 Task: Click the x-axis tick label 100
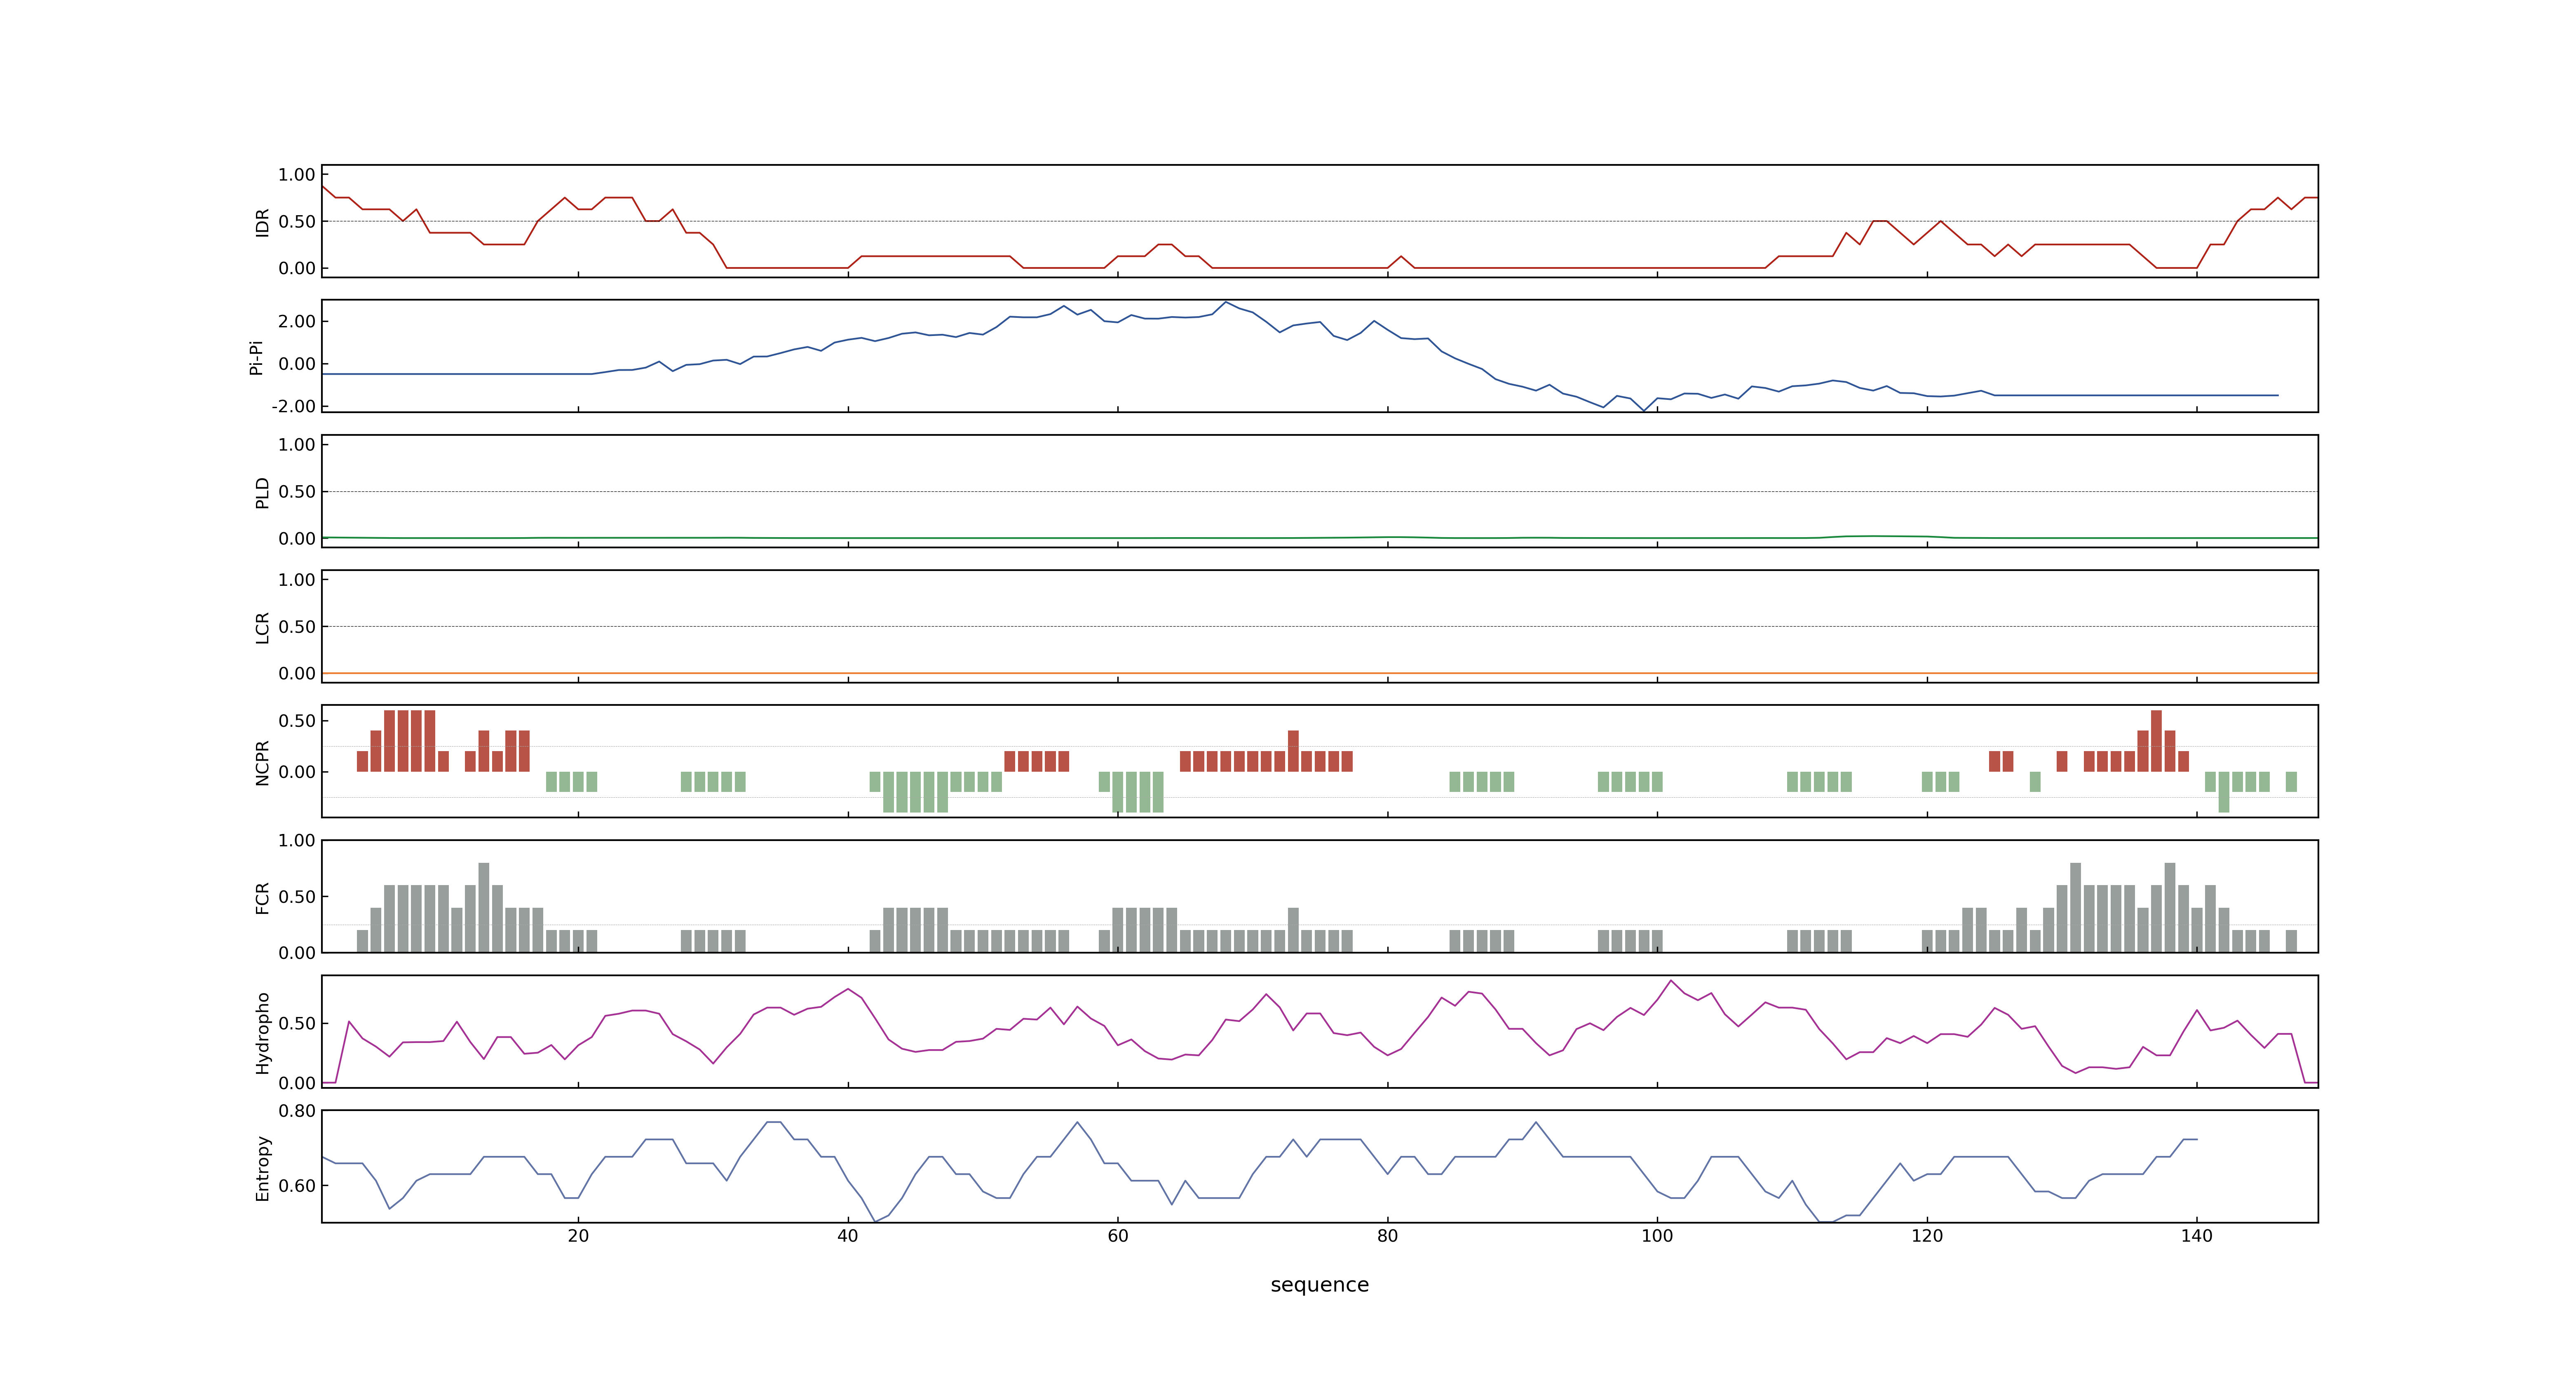click(x=1657, y=1236)
